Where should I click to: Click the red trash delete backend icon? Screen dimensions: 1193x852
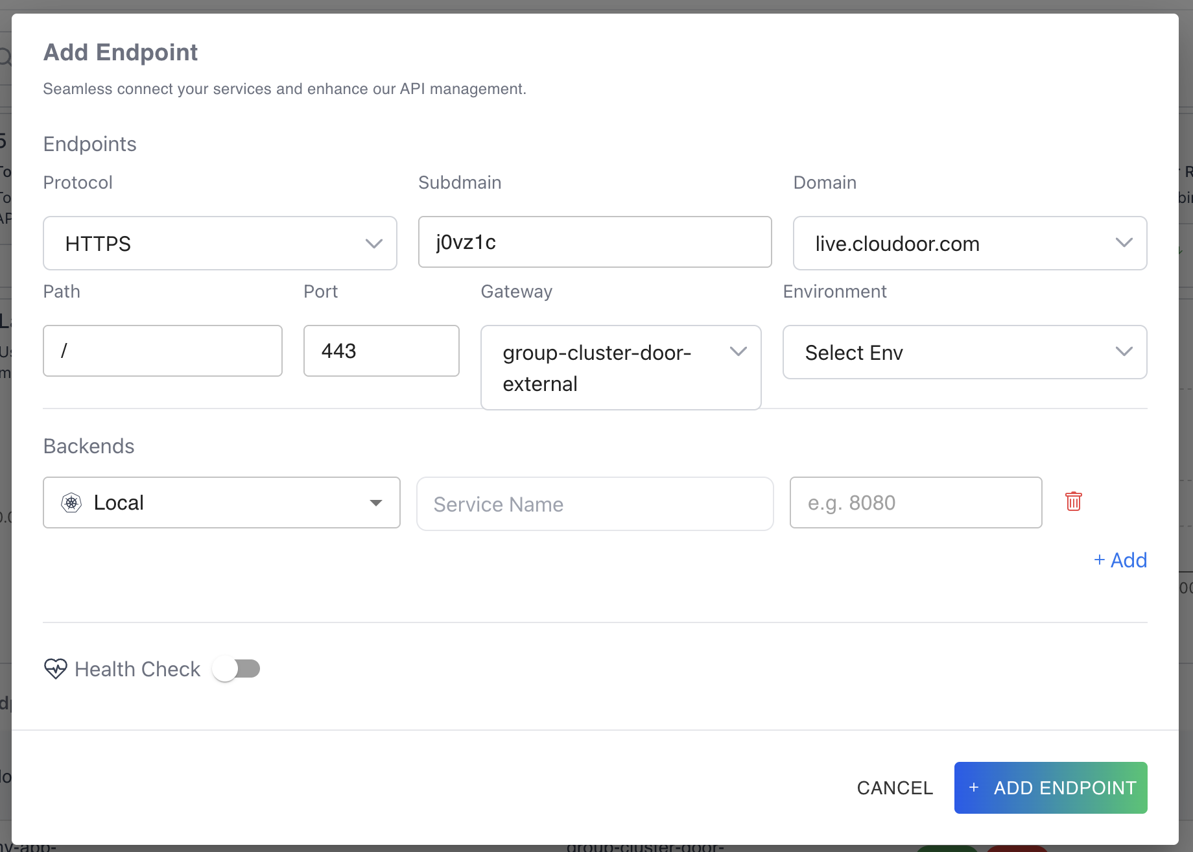coord(1073,502)
